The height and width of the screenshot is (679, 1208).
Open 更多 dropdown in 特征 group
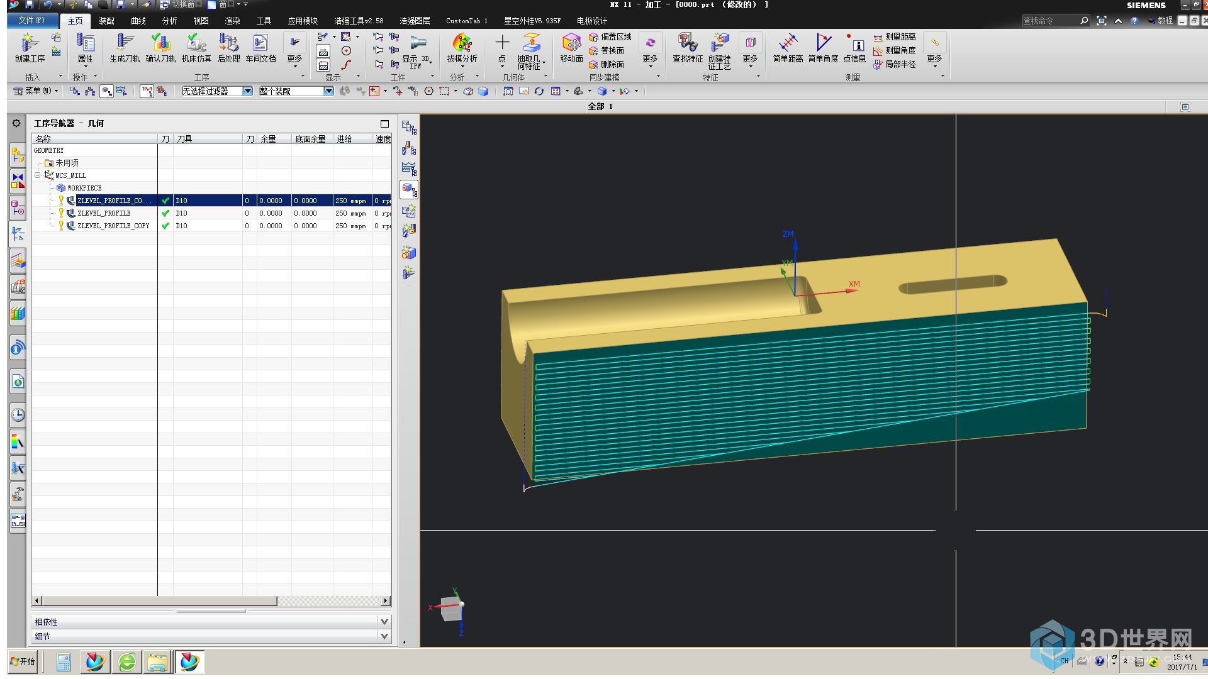(x=750, y=50)
